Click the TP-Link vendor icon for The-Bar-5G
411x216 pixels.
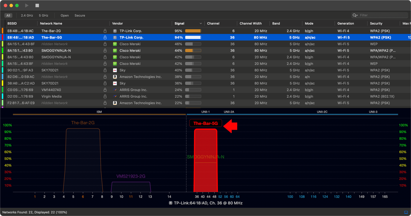point(115,37)
